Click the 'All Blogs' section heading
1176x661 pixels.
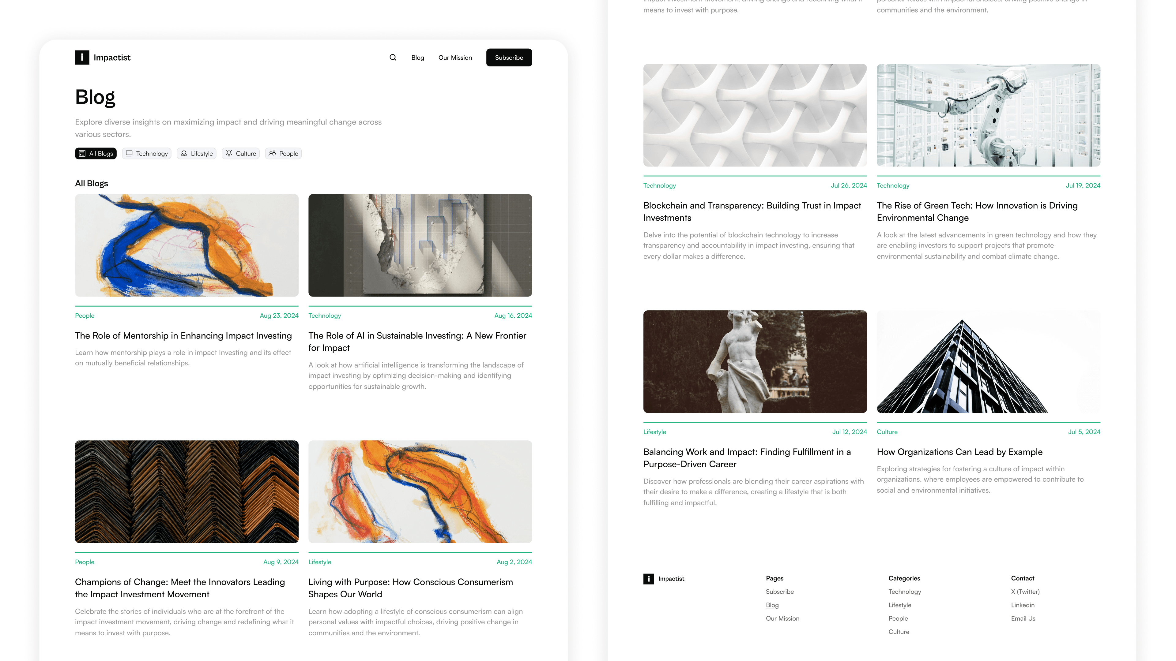click(91, 183)
